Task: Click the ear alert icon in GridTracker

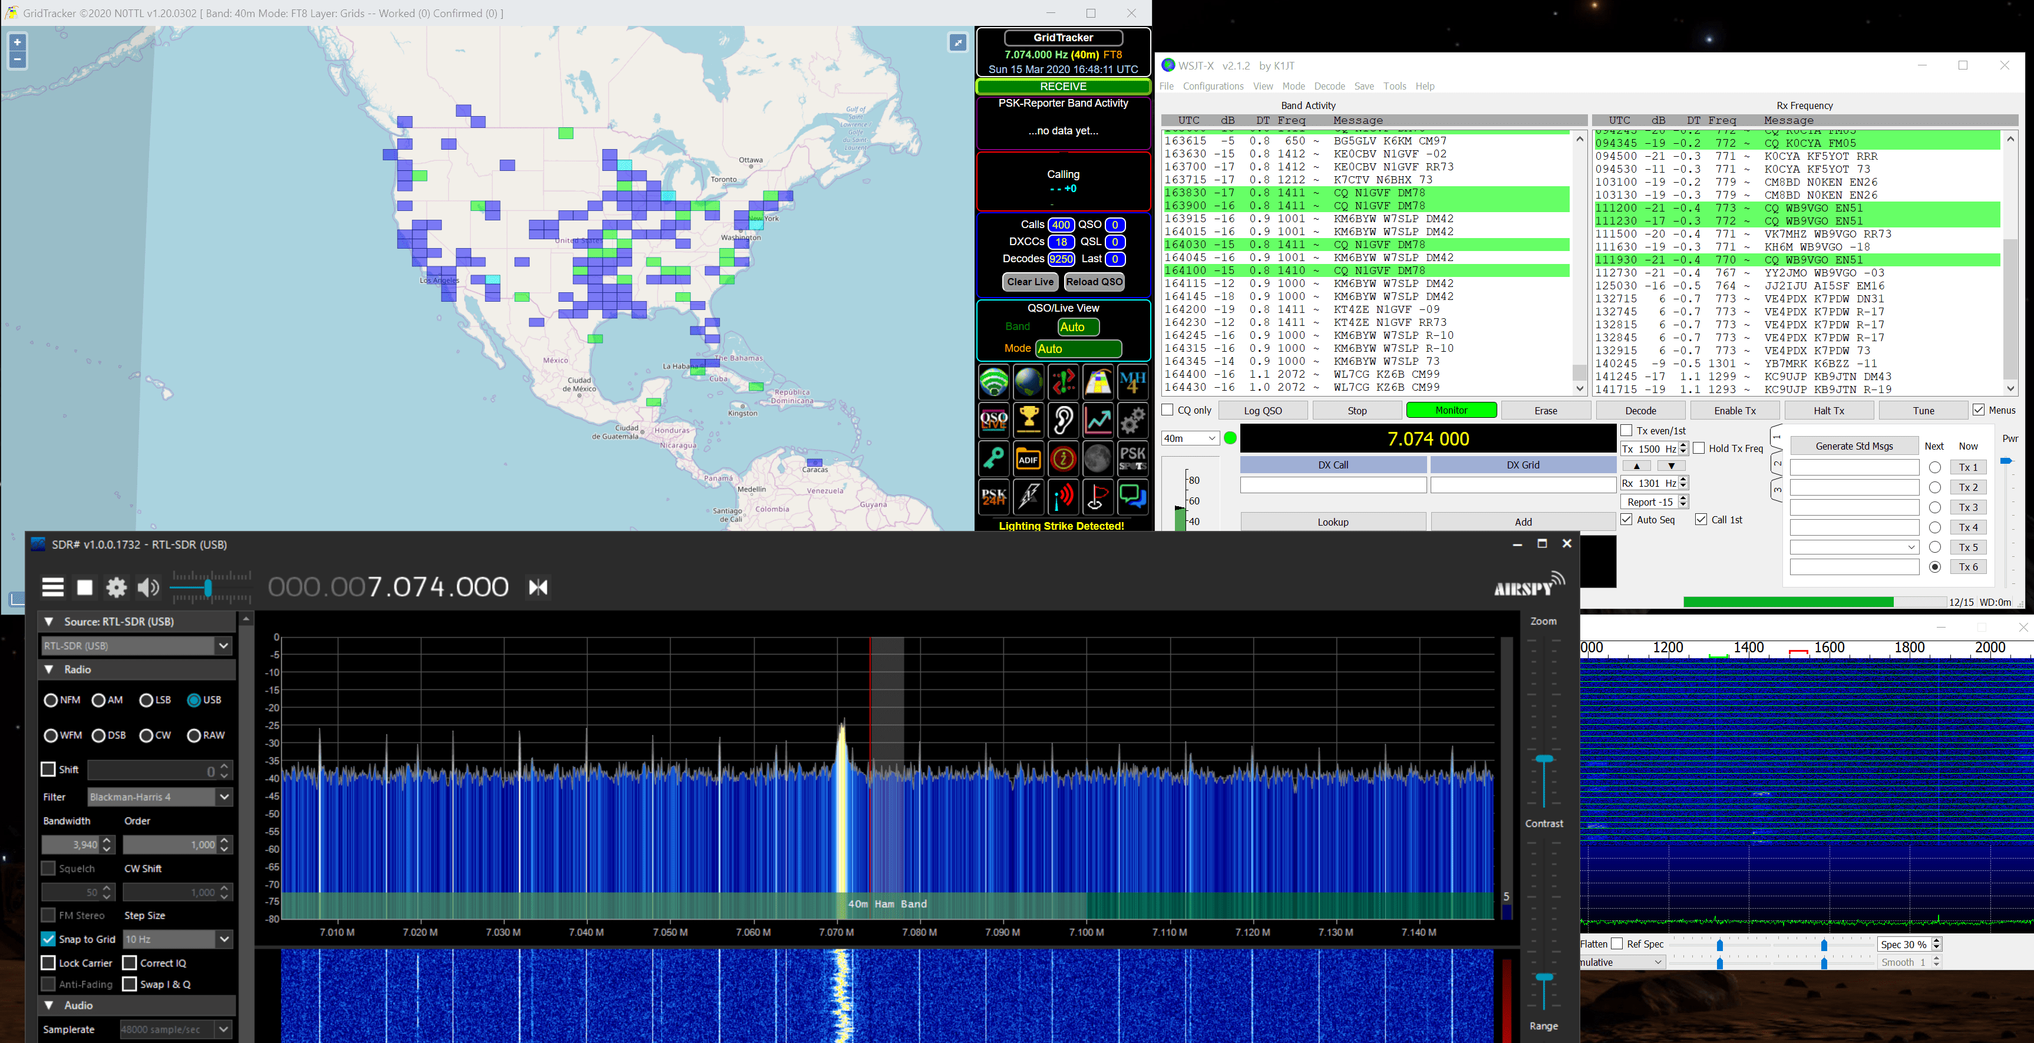Action: (x=1063, y=420)
